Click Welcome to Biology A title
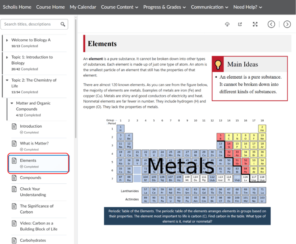The height and width of the screenshot is (244, 296). coord(31,40)
